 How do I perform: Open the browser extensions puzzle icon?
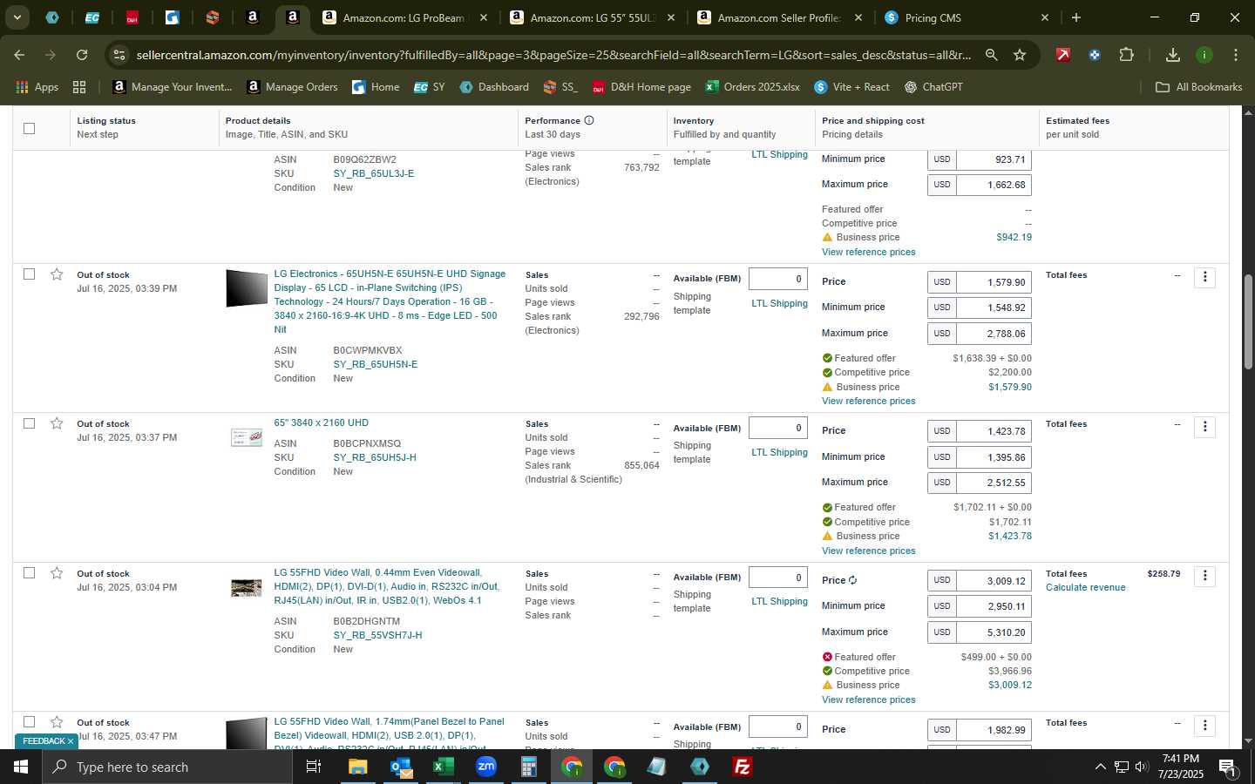1126,55
